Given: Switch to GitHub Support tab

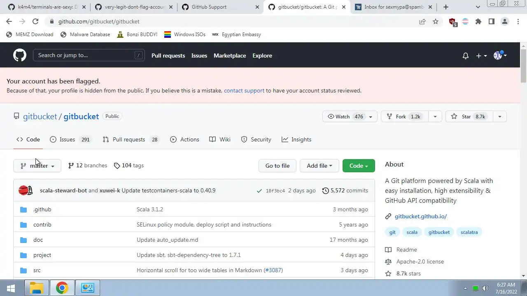Looking at the screenshot, I should (x=220, y=7).
